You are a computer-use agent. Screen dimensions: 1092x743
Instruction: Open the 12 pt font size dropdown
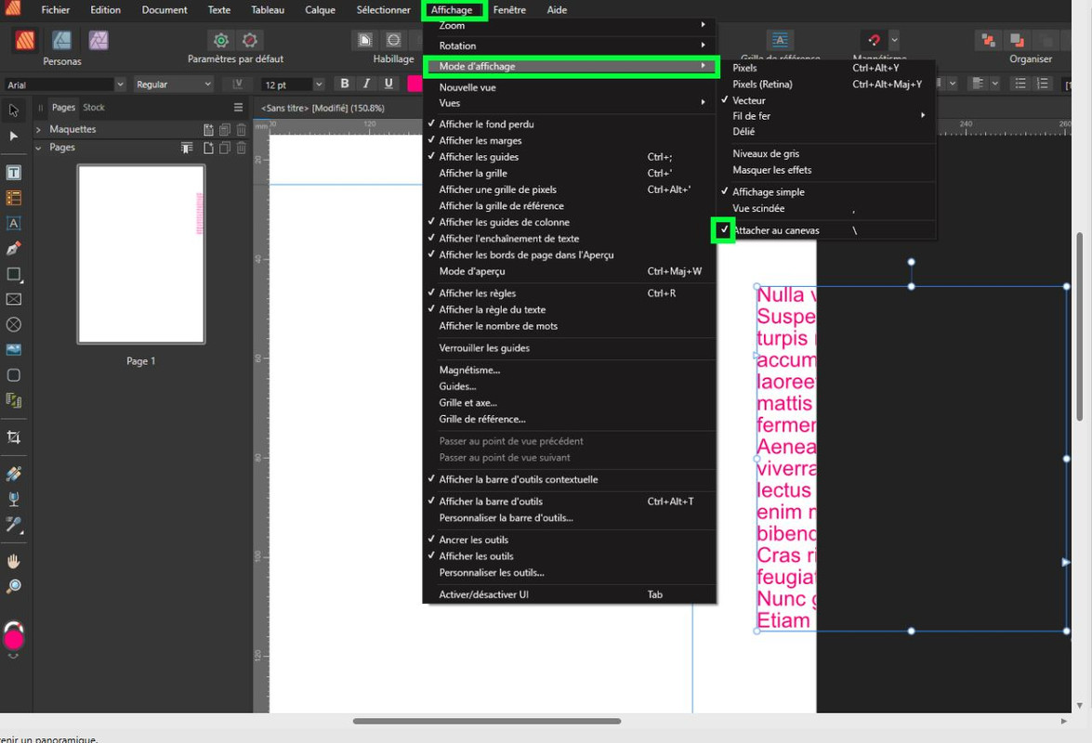coord(318,85)
